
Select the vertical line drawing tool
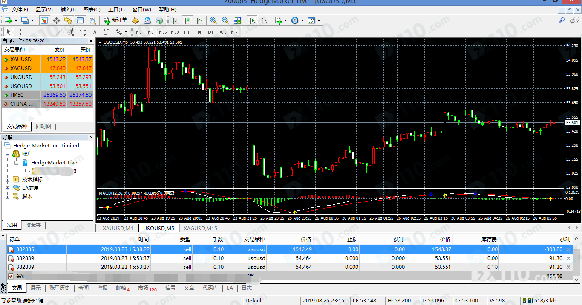tap(35, 32)
